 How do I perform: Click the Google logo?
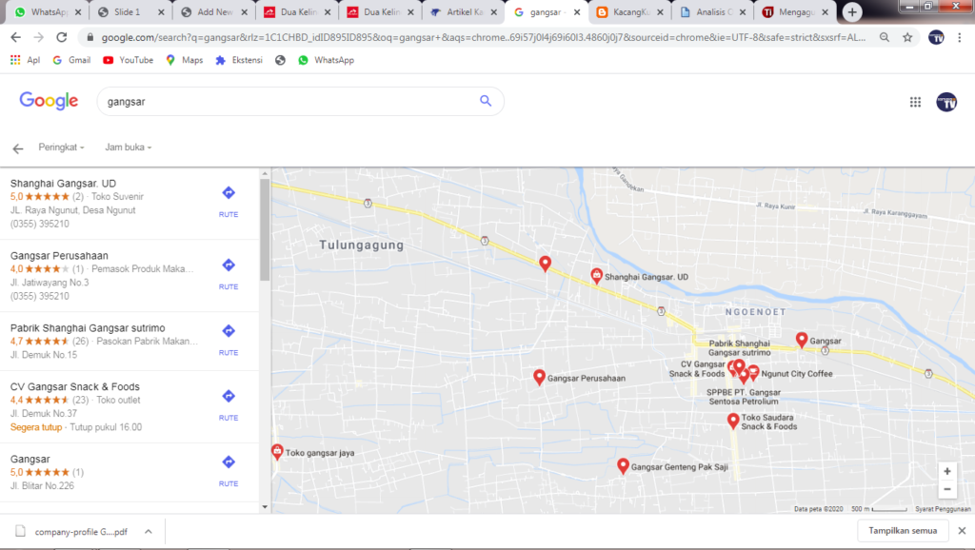[49, 101]
